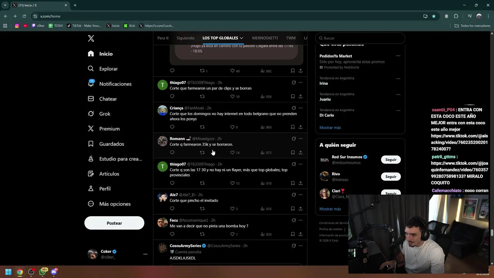This screenshot has width=494, height=278.
Task: Open Todos los marcadores folder
Action: tap(472, 25)
